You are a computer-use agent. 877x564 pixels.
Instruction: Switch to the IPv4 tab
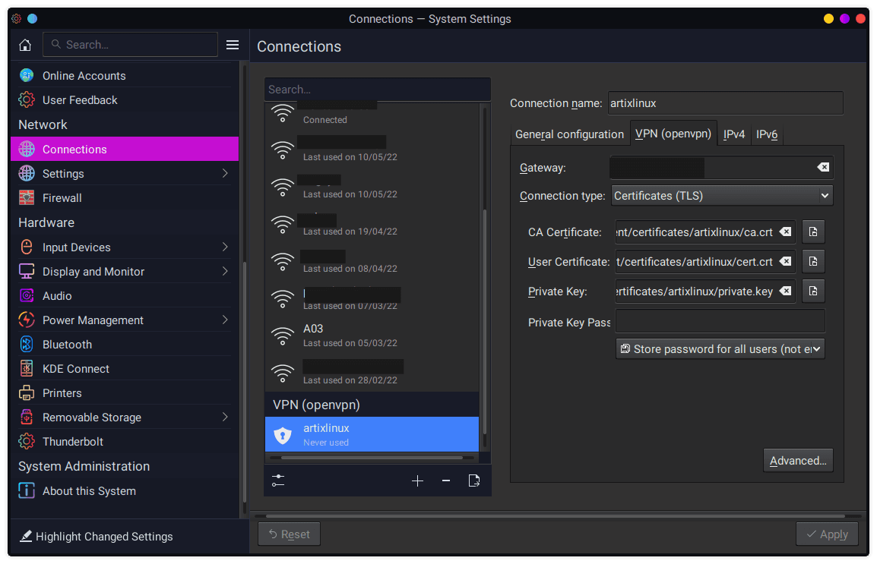pos(734,134)
